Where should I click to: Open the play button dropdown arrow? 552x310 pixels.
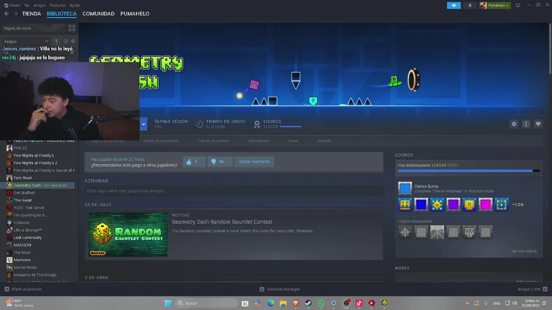point(144,124)
